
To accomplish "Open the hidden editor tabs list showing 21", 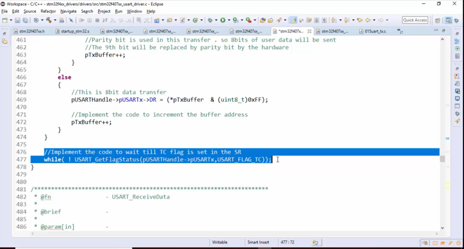I will pyautogui.click(x=400, y=31).
